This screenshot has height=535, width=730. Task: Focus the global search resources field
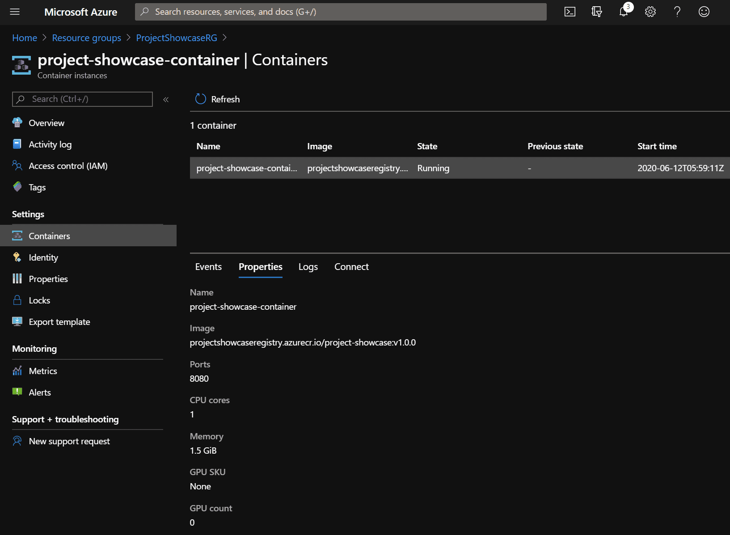tap(341, 12)
